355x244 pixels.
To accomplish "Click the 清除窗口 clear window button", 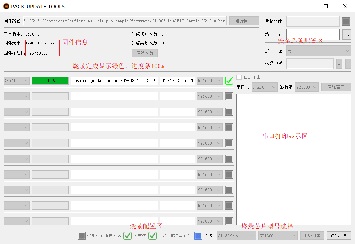I will tap(336, 87).
